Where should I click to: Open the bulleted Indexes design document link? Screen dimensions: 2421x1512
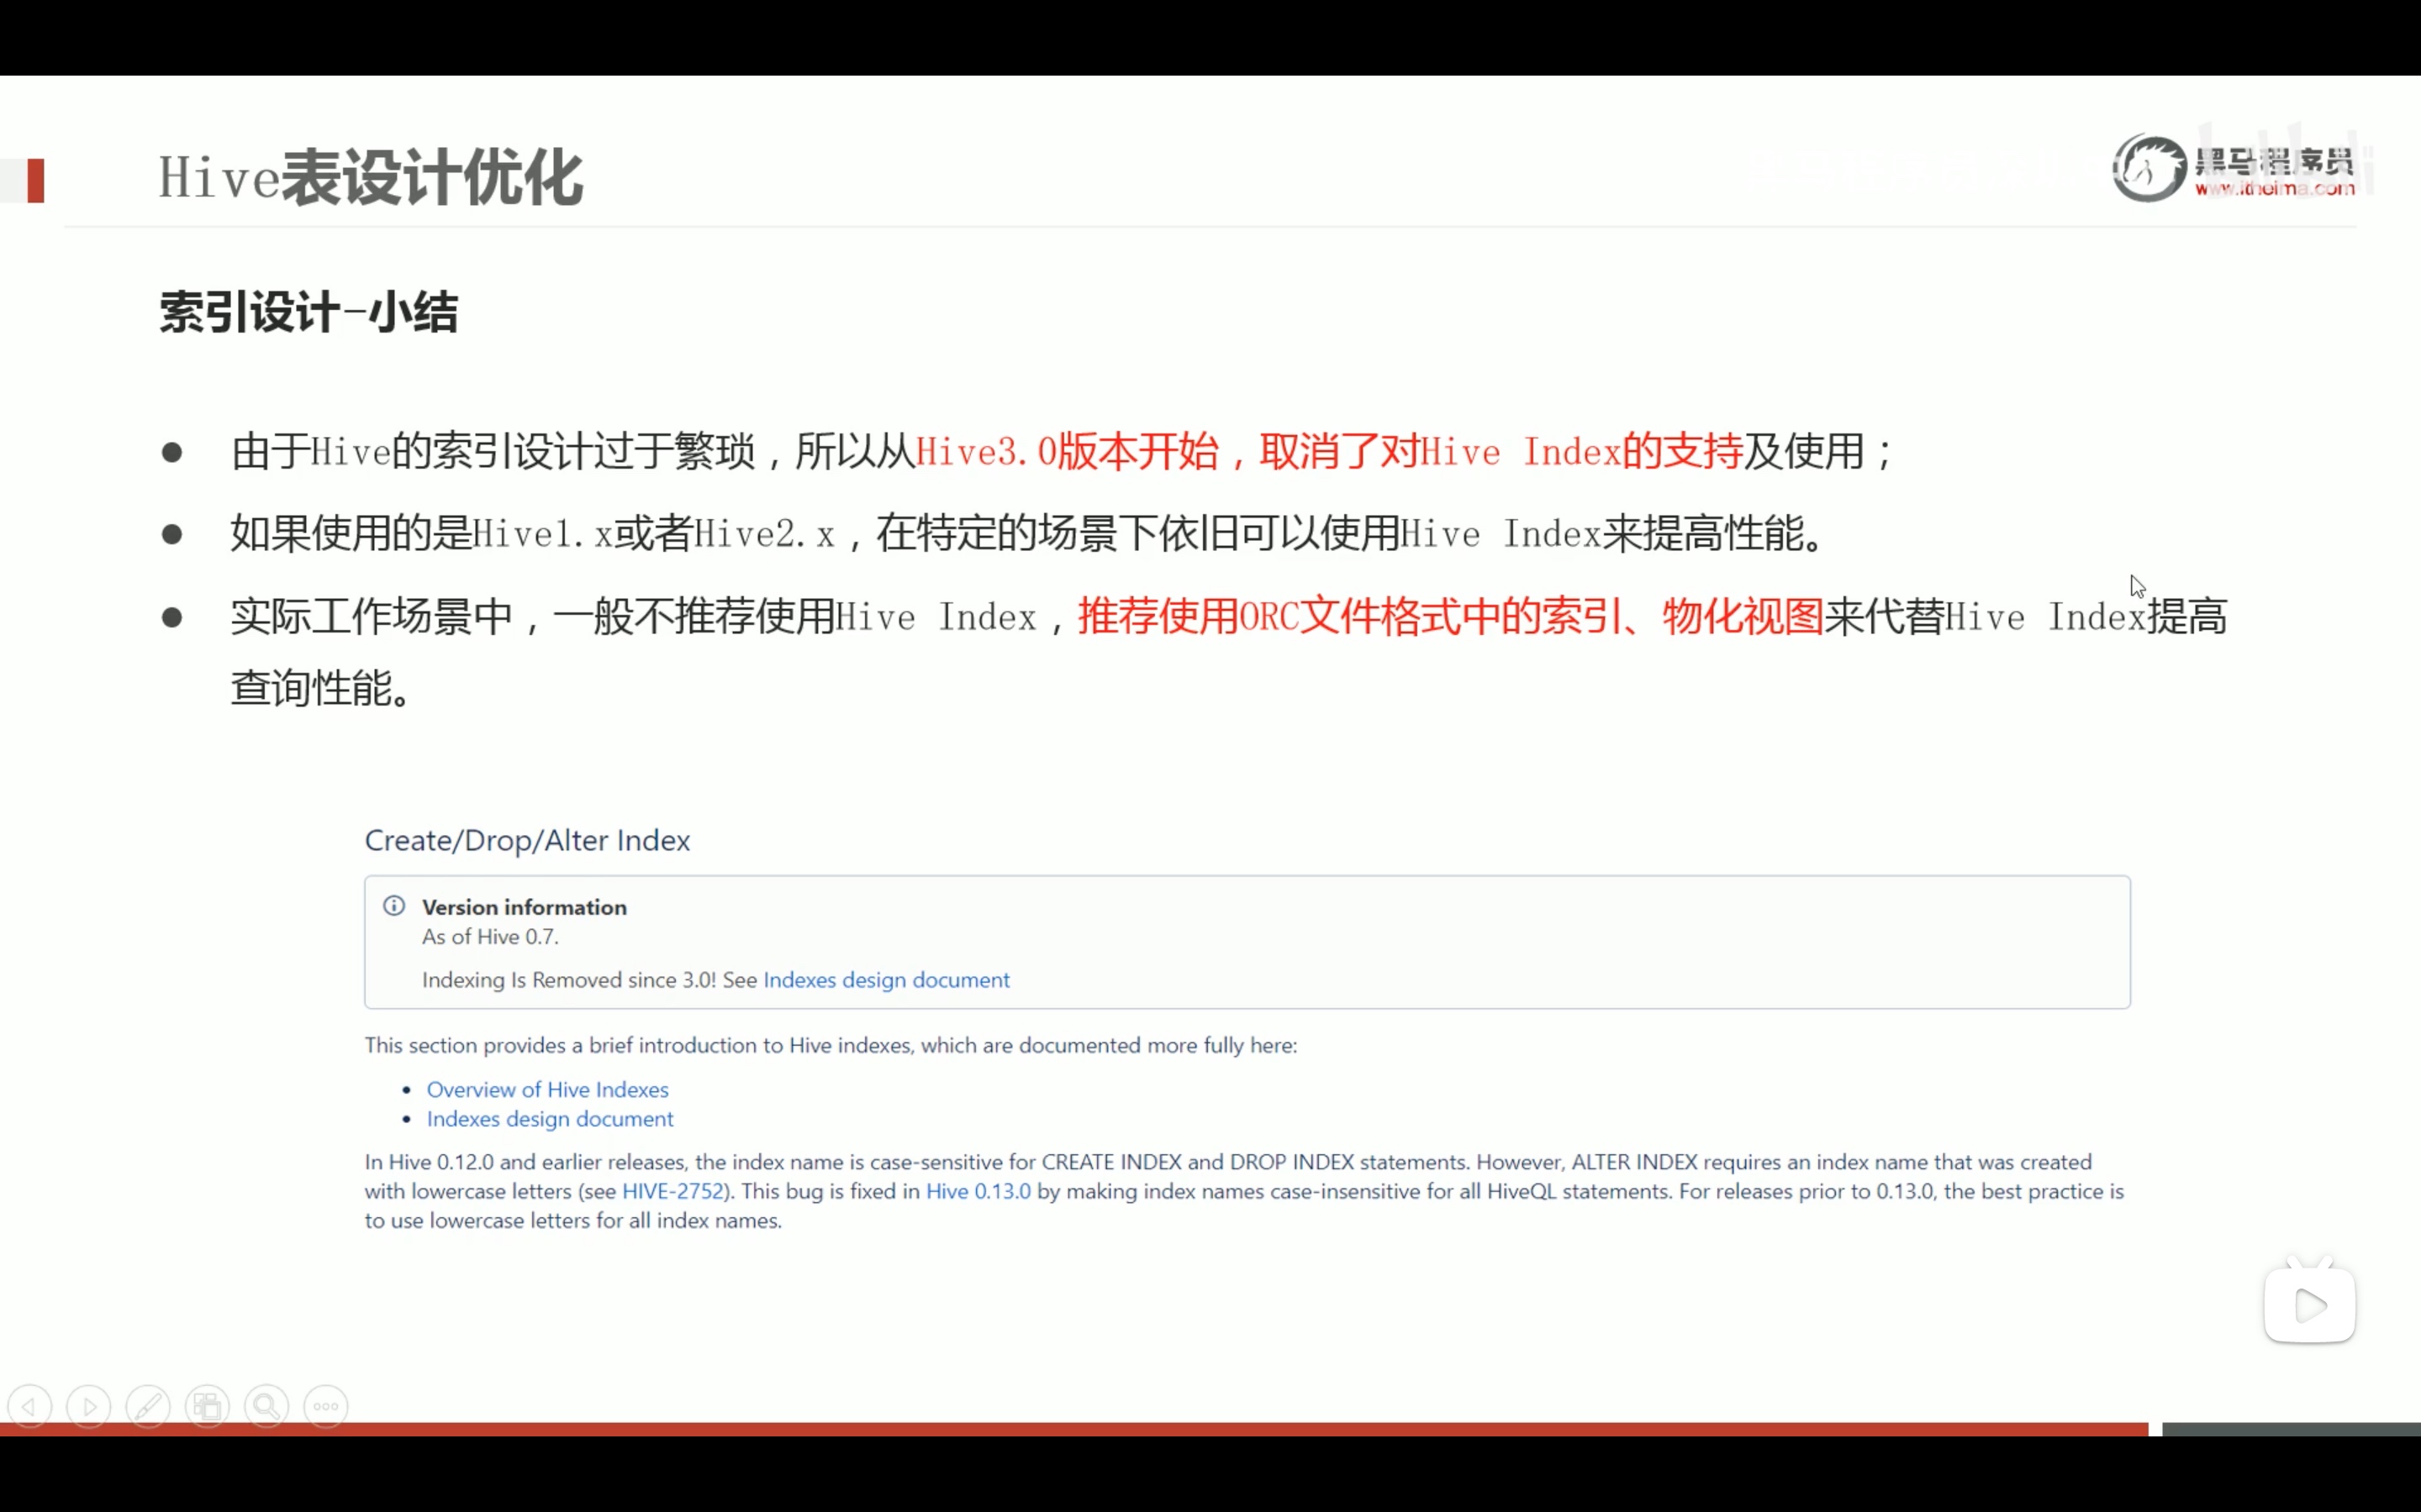(551, 1119)
